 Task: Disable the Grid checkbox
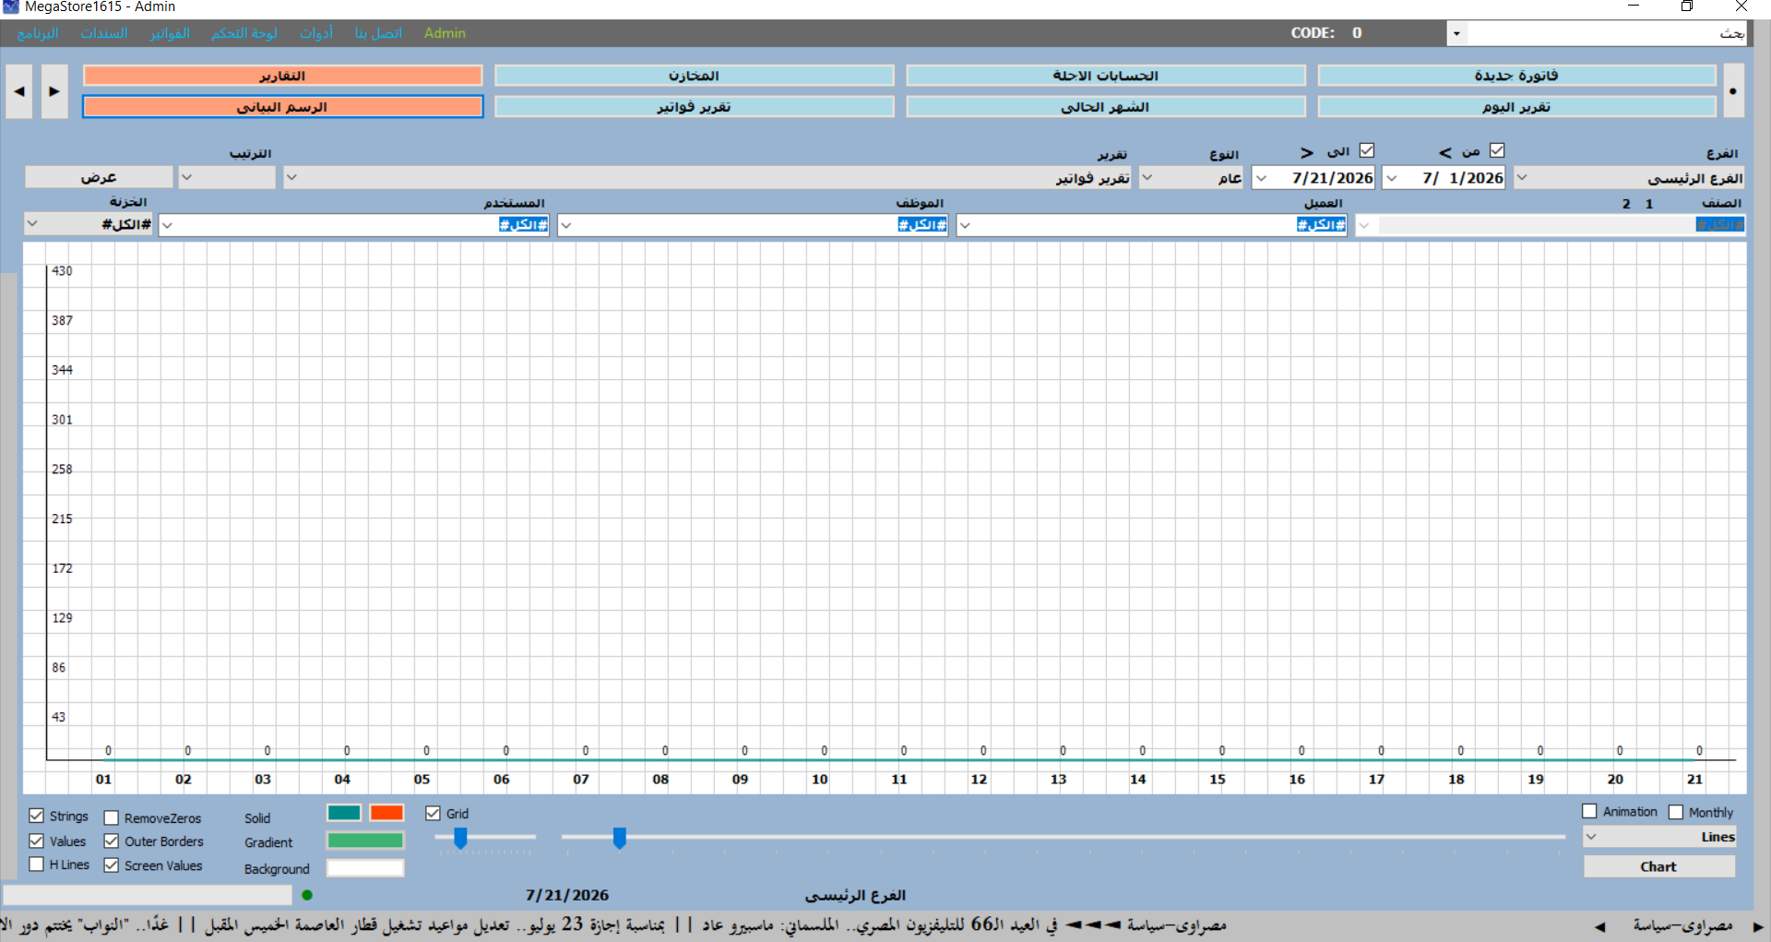point(433,813)
